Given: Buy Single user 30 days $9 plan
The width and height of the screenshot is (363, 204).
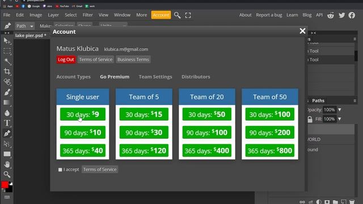Looking at the screenshot, I should click(x=83, y=114).
